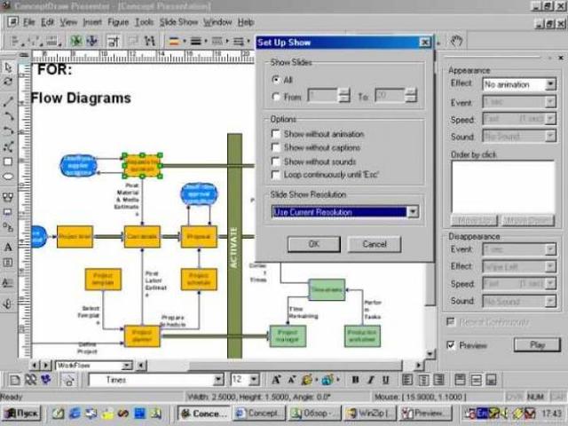Open the WorkFlow page selector dropdown
568x426 pixels.
[127, 366]
